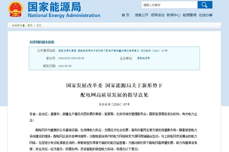
Task: Click the search keyword input box
Action: 170,5
